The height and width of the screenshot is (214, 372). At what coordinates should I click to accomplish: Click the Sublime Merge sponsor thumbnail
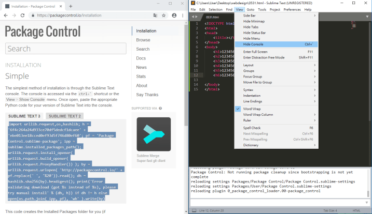click(x=154, y=134)
